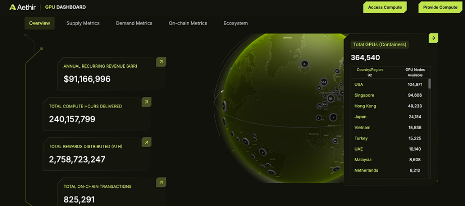Click the Total Rewards Distributed card
The image size is (465, 206).
[97, 154]
